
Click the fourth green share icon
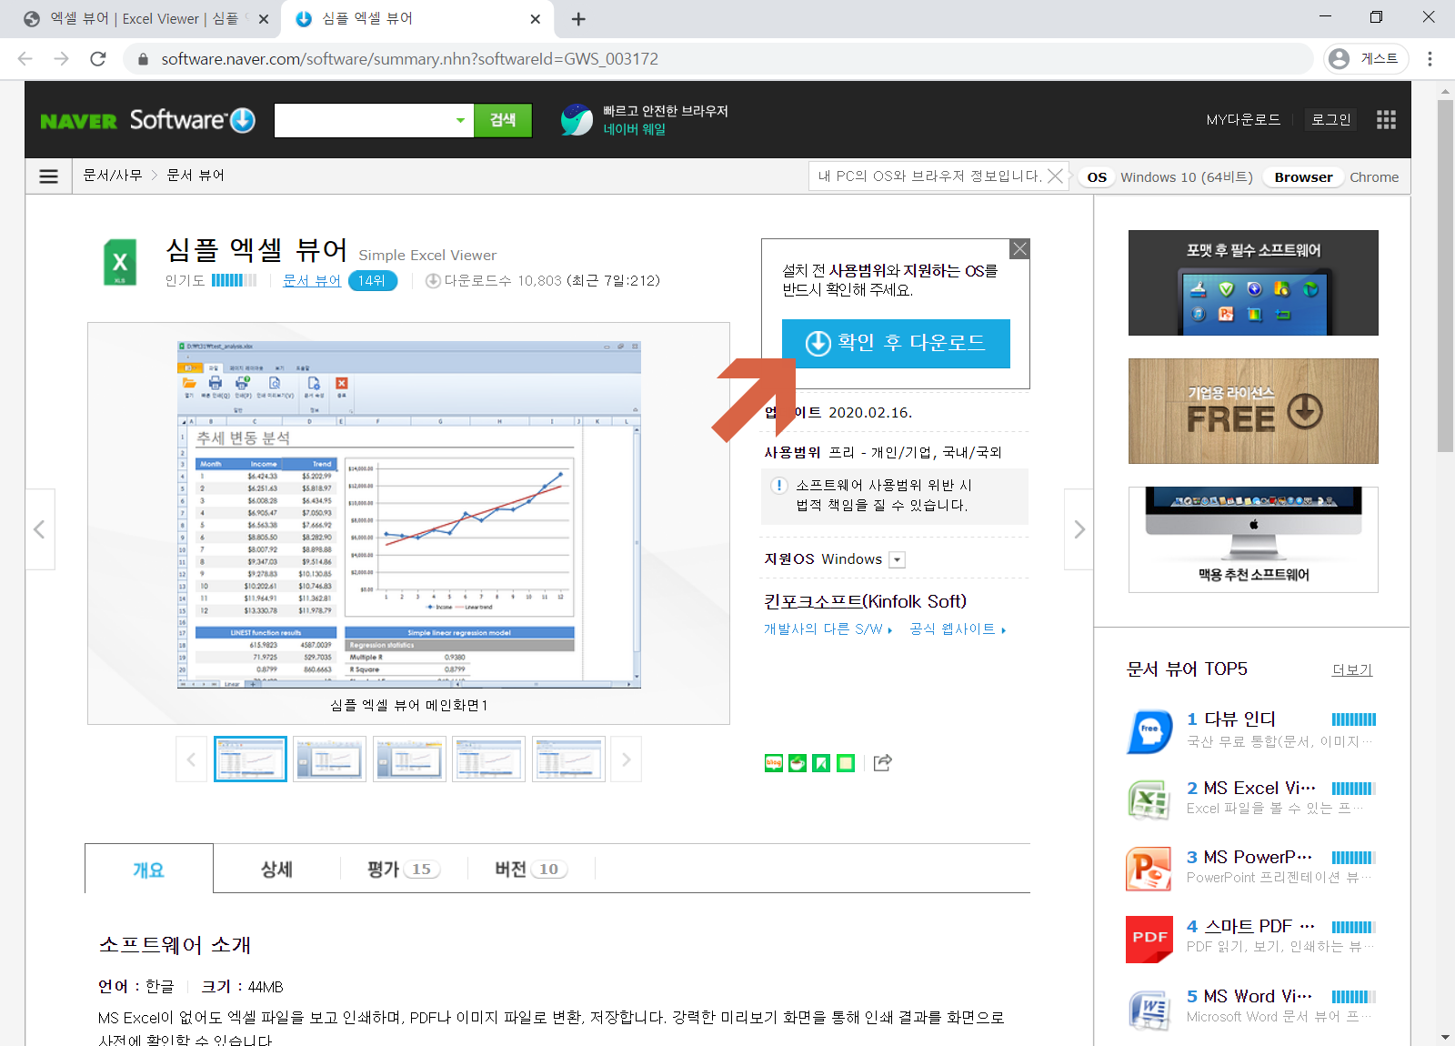pyautogui.click(x=846, y=763)
